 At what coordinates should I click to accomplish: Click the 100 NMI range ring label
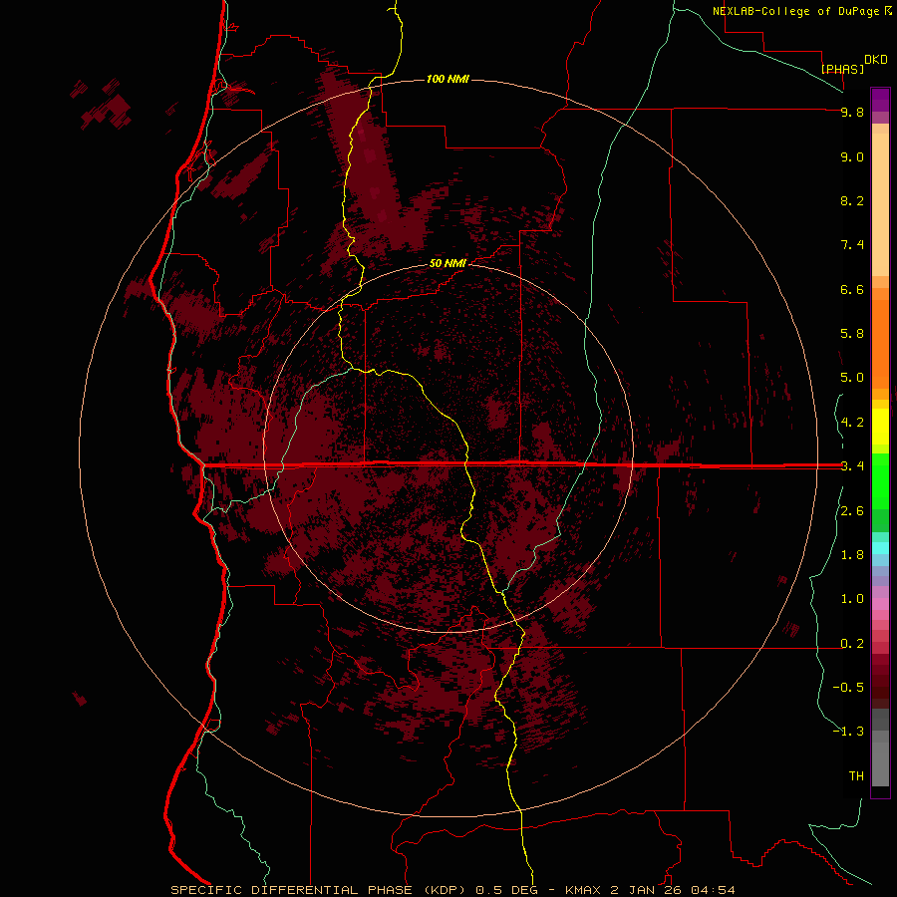[448, 79]
